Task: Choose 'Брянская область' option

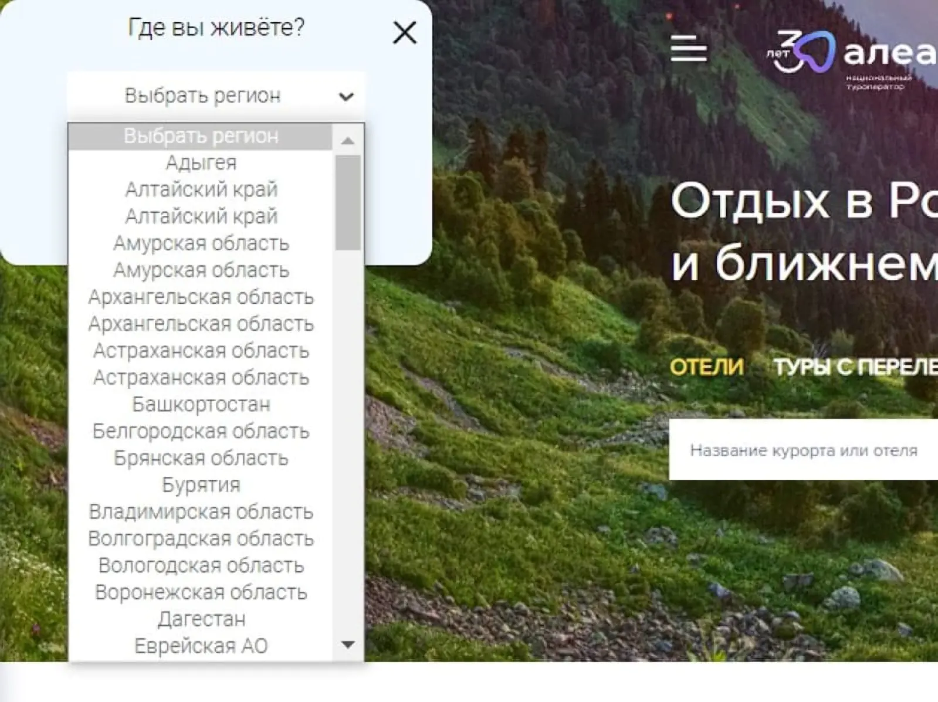Action: (201, 458)
